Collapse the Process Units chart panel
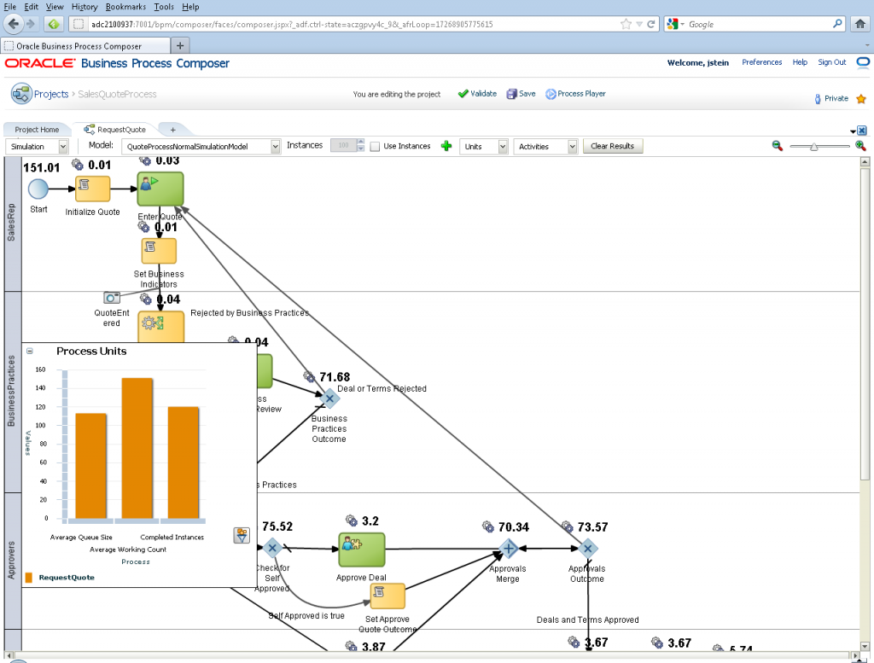 point(30,351)
